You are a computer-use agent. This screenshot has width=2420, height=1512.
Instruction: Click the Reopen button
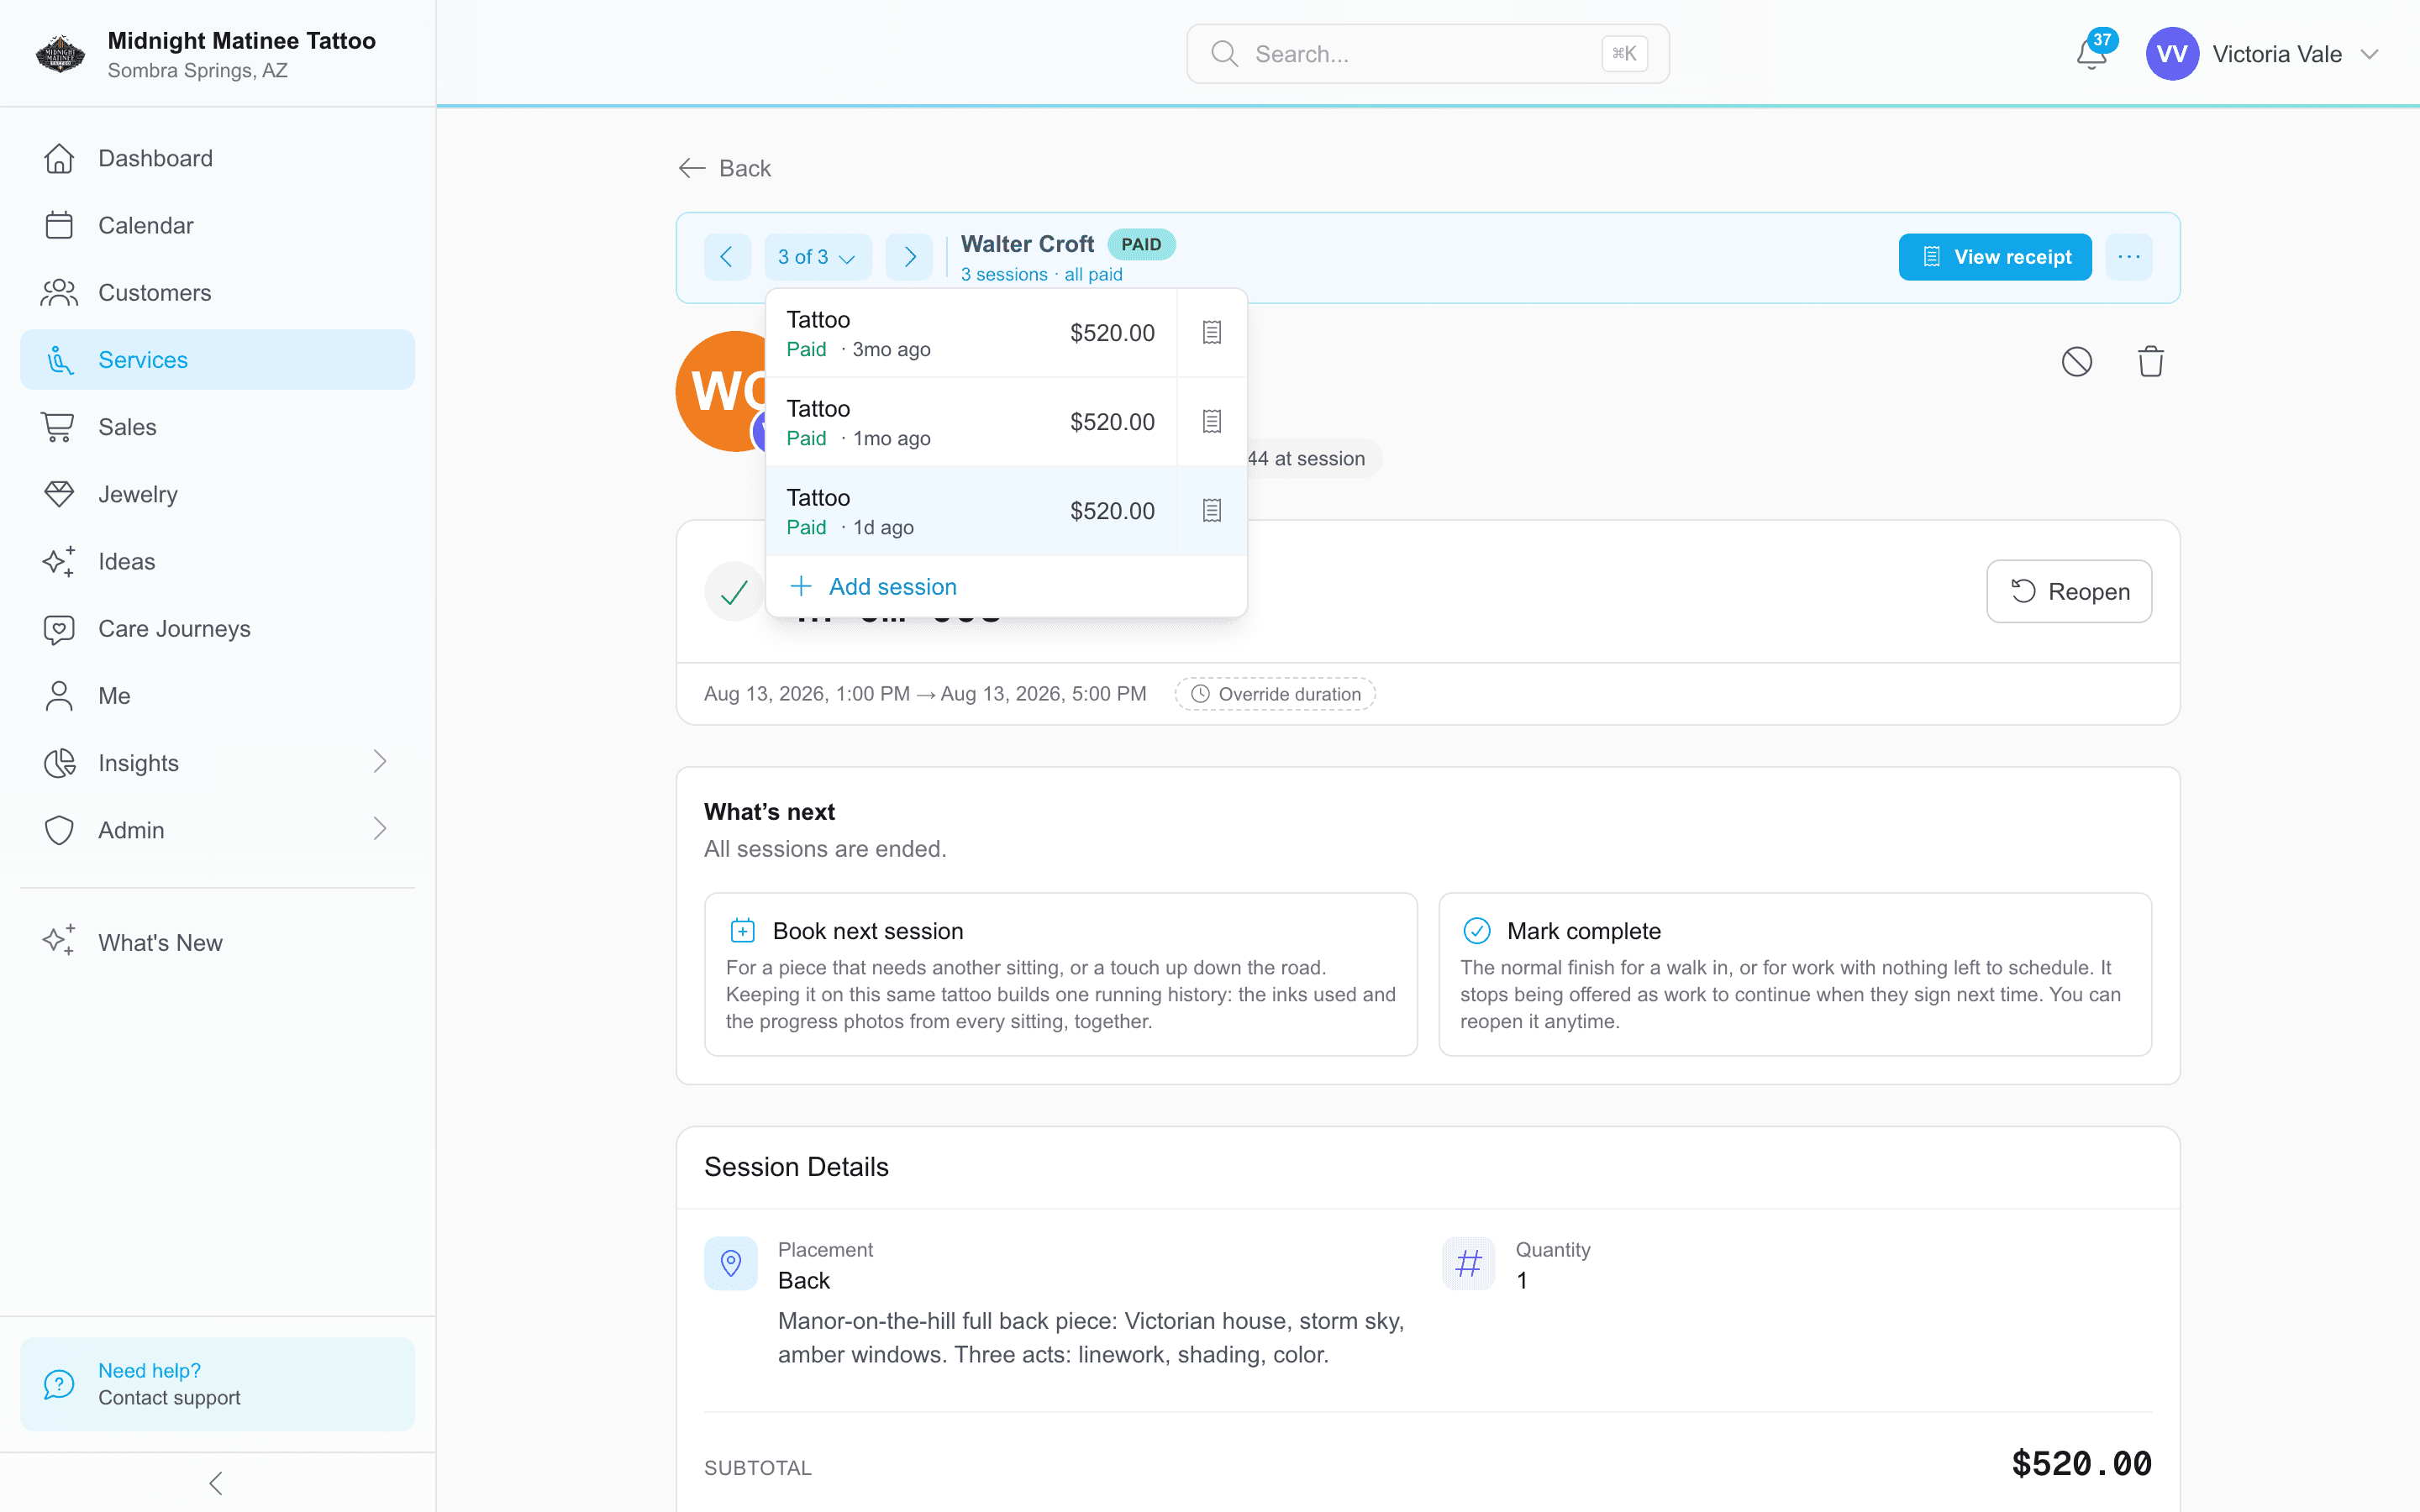coord(2069,592)
